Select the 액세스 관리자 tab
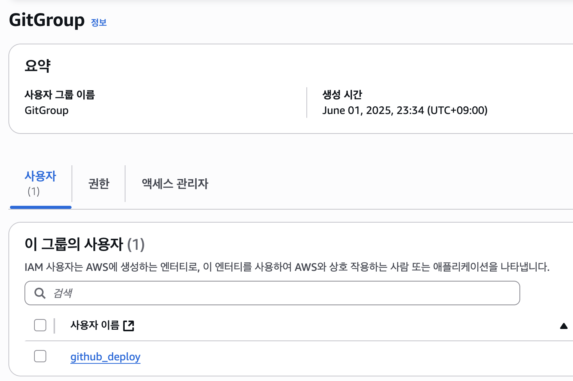The image size is (573, 381). [175, 184]
